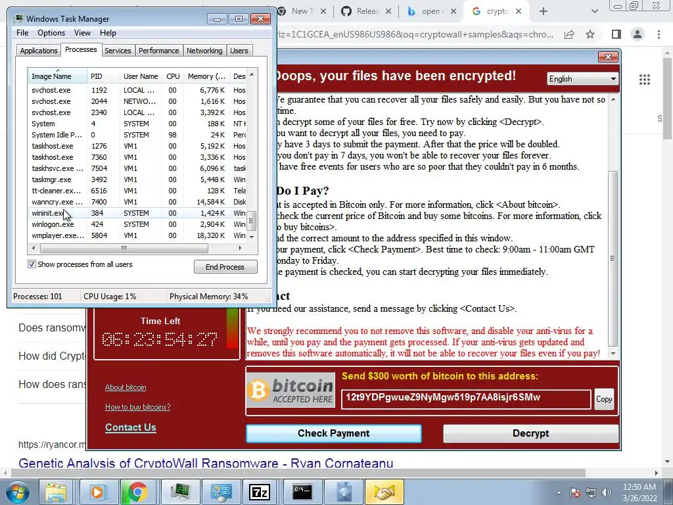The image size is (673, 505).
Task: Sort processes by CPU column
Action: click(173, 76)
